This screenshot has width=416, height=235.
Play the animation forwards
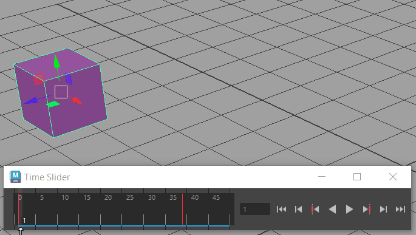(349, 209)
